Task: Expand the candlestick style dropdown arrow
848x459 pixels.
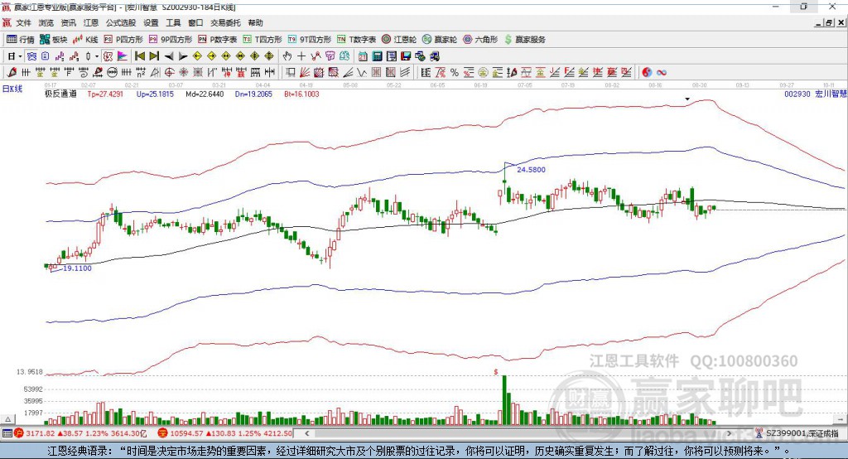Action: pos(97,56)
